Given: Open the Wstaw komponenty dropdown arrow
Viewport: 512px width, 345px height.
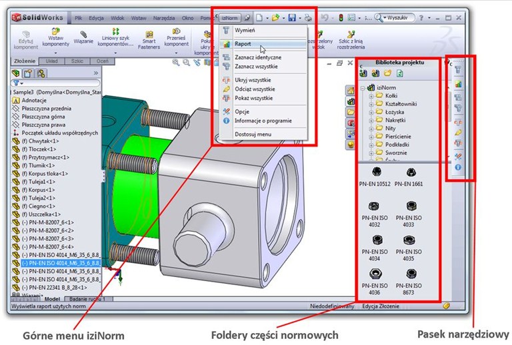Looking at the screenshot, I should pyautogui.click(x=55, y=53).
